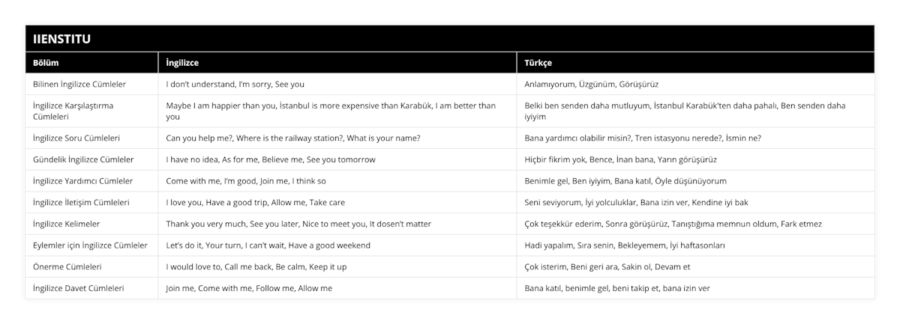Select the Bölüm column header

pyautogui.click(x=46, y=63)
